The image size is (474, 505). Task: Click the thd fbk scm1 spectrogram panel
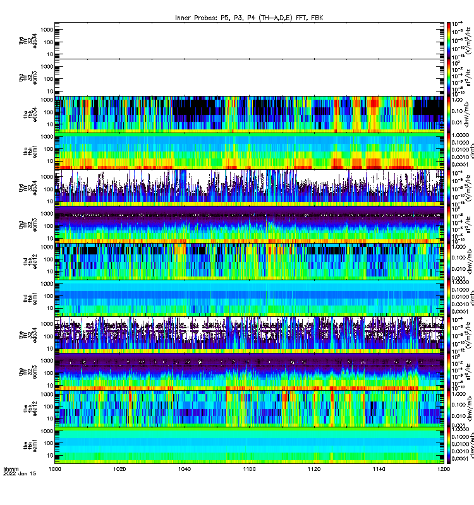[249, 298]
